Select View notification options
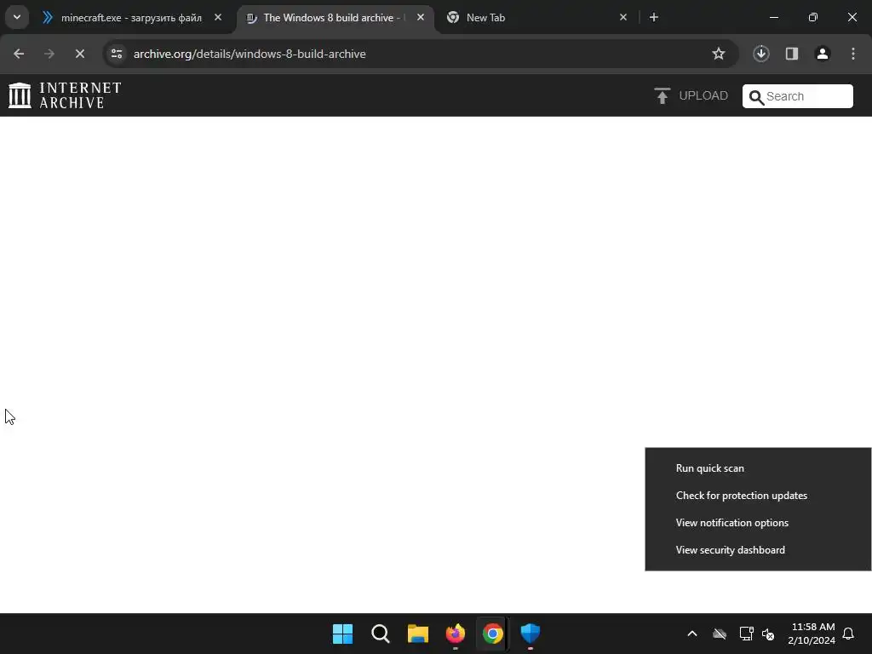Image resolution: width=872 pixels, height=654 pixels. click(x=758, y=523)
